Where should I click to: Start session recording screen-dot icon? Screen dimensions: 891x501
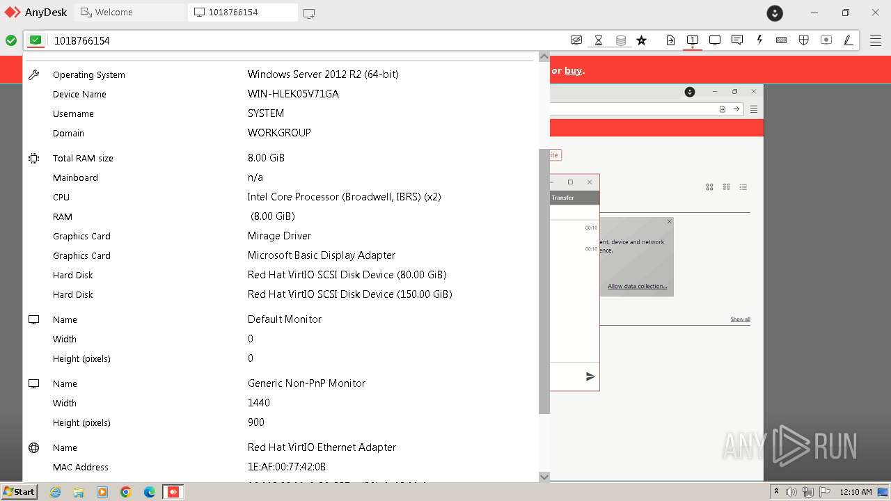[x=826, y=40]
